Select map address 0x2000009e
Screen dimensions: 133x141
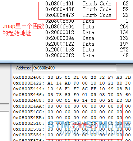tap(60, 38)
